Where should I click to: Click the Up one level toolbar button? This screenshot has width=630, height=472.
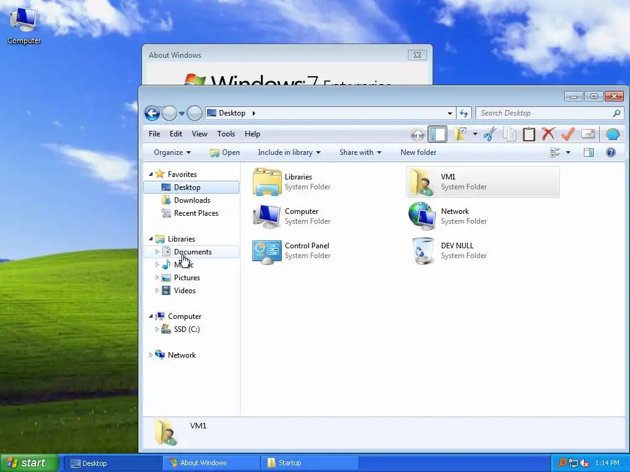tap(418, 135)
